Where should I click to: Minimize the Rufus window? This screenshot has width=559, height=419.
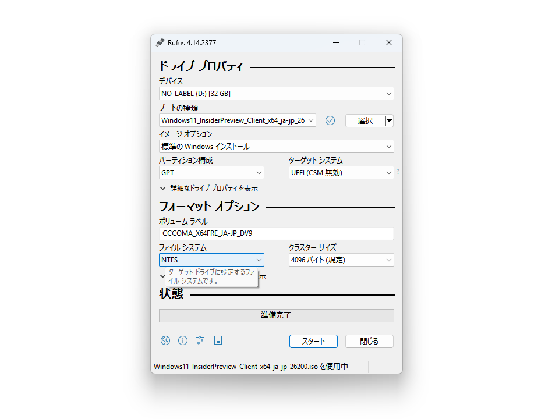(x=336, y=42)
